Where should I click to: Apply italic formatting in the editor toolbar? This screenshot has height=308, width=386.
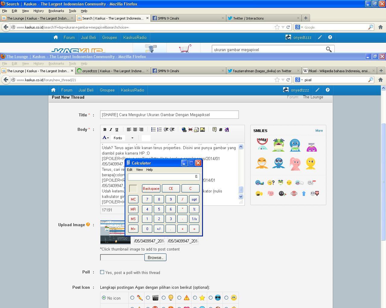111,130
